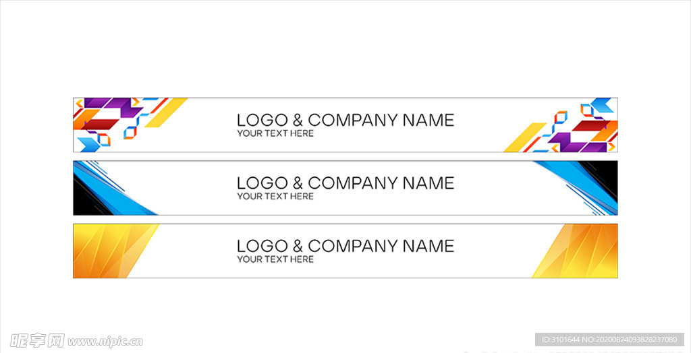This screenshot has width=691, height=353.
Task: Click the blue chevron arrow beneath the purple shapes
Action: [x=88, y=145]
